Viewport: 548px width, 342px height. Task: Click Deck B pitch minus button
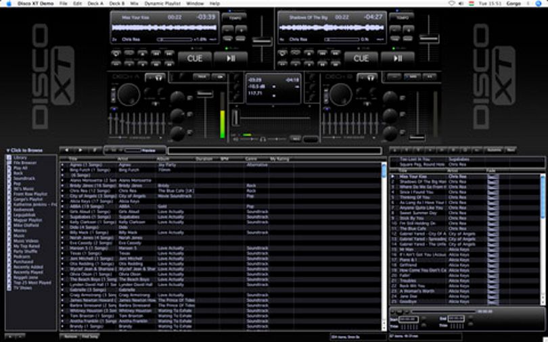click(395, 29)
